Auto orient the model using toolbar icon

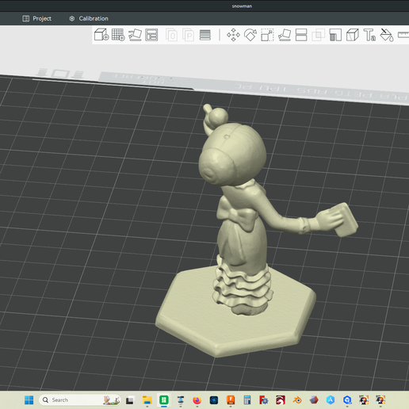[x=135, y=35]
